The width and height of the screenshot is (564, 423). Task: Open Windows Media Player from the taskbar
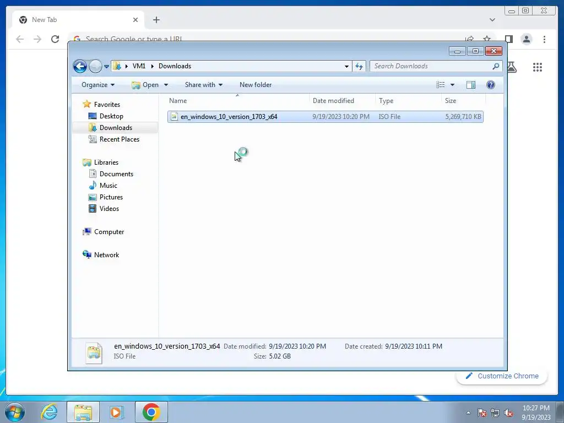[116, 412]
